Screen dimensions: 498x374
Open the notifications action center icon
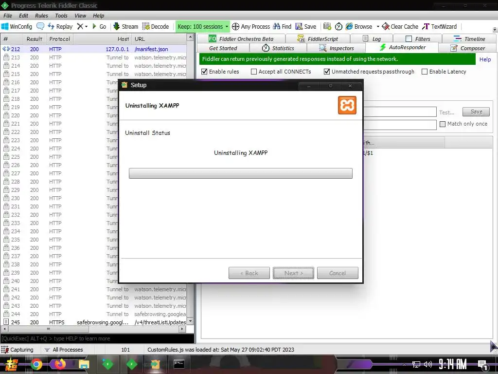click(x=483, y=365)
